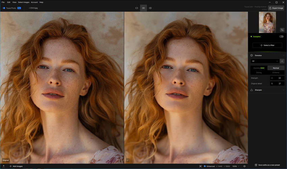Open the View menu
Image resolution: width=287 pixels, height=169 pixels.
pos(14,2)
